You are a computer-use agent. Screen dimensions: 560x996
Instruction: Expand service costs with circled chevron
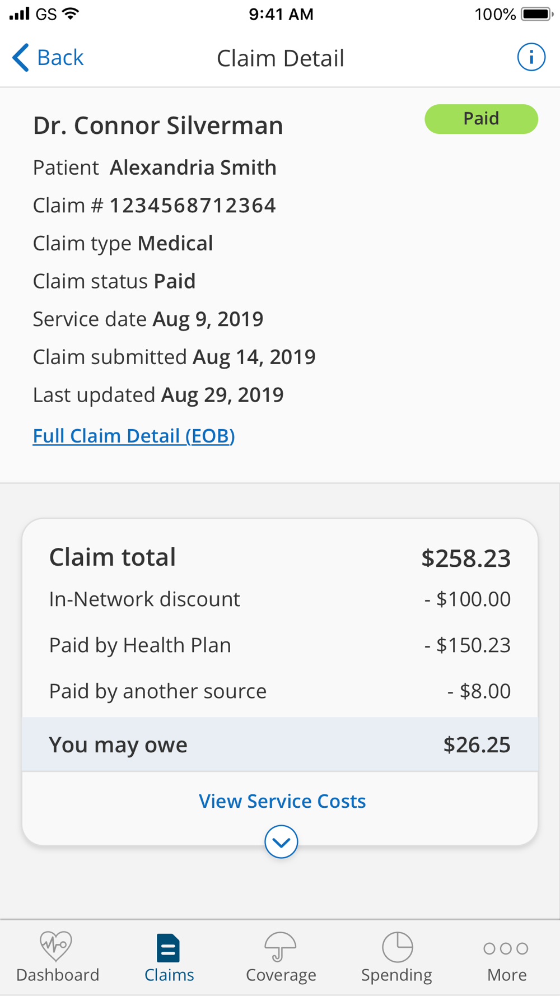[281, 841]
